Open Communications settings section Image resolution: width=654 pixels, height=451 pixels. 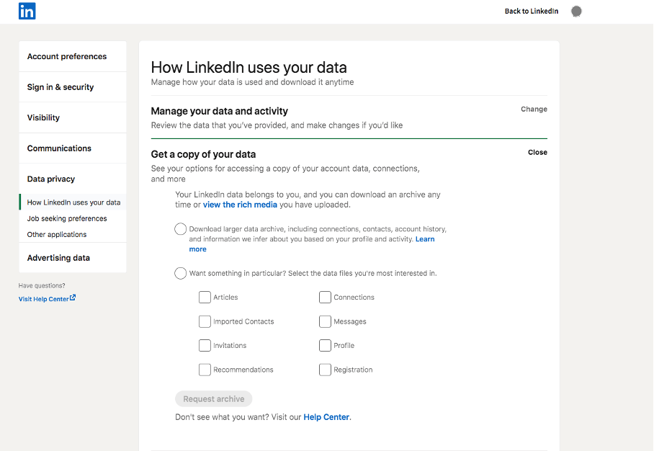(73, 148)
